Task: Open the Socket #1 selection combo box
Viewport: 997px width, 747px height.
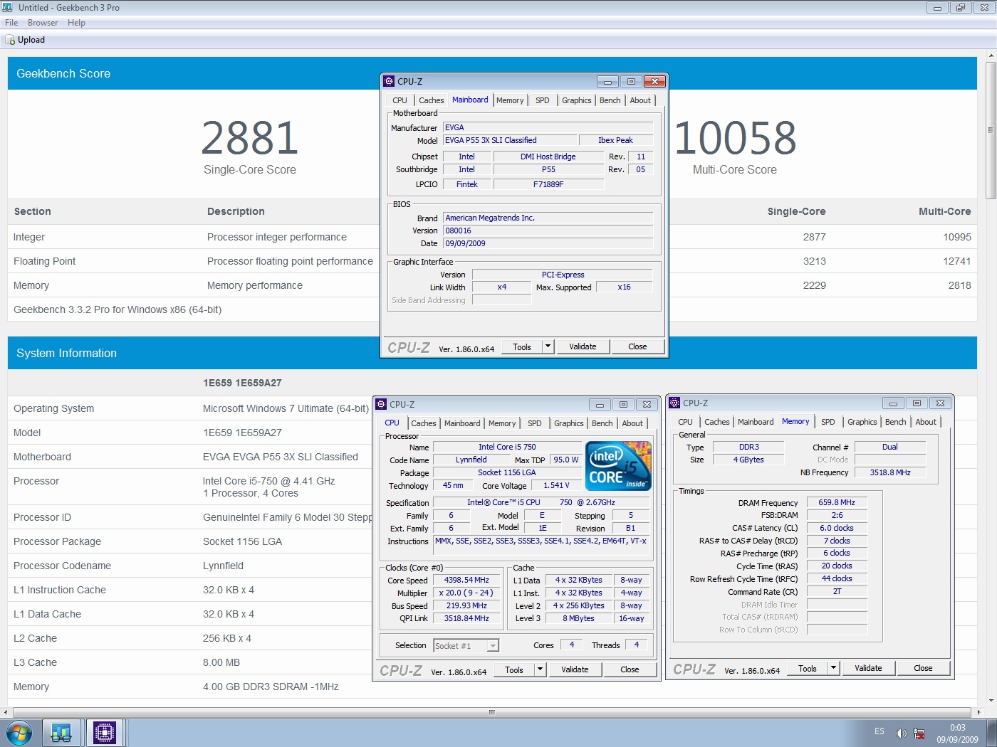Action: click(x=466, y=645)
